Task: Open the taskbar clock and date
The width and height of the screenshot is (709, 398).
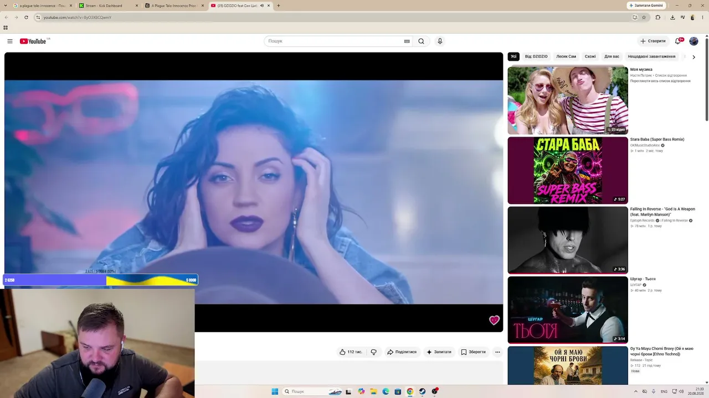Action: 696,391
